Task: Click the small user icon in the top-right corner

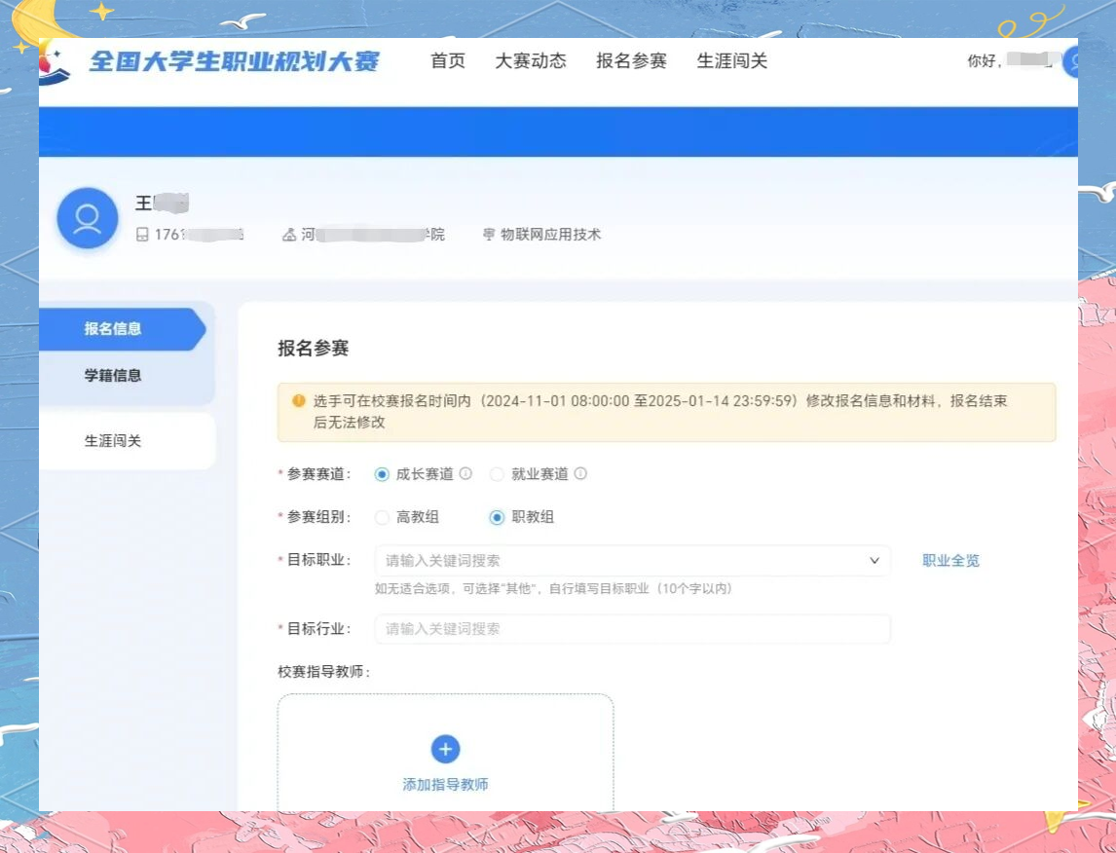Action: click(x=1069, y=61)
